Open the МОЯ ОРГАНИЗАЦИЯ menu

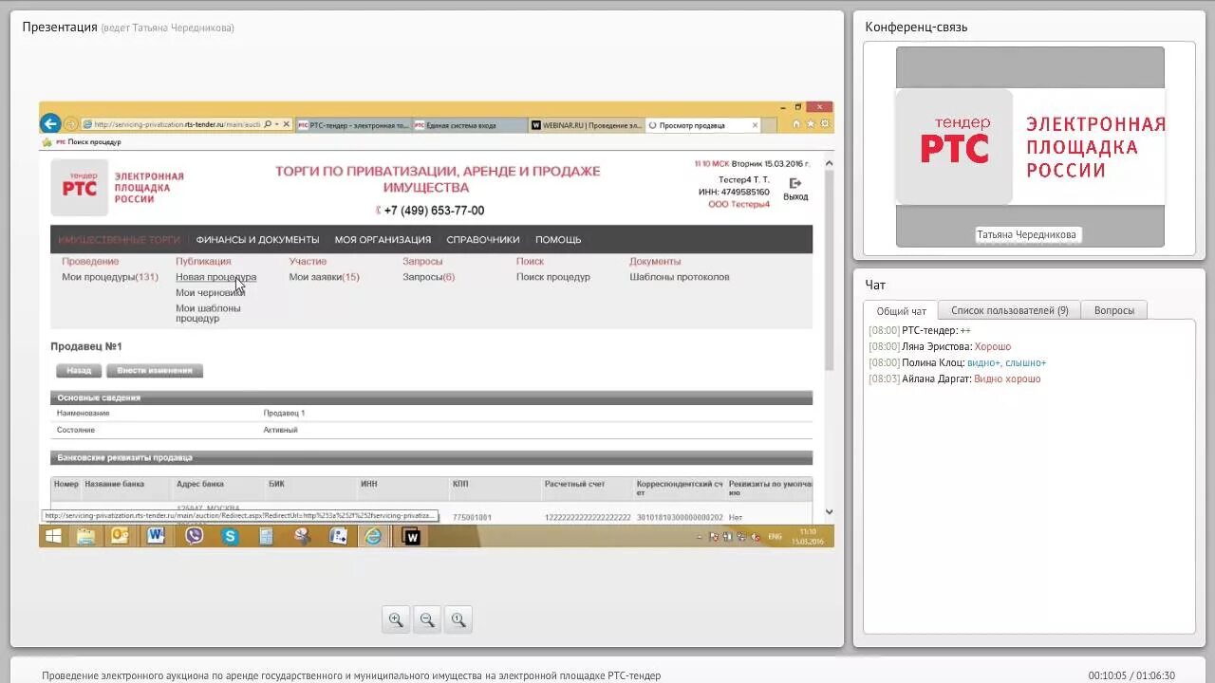click(383, 240)
